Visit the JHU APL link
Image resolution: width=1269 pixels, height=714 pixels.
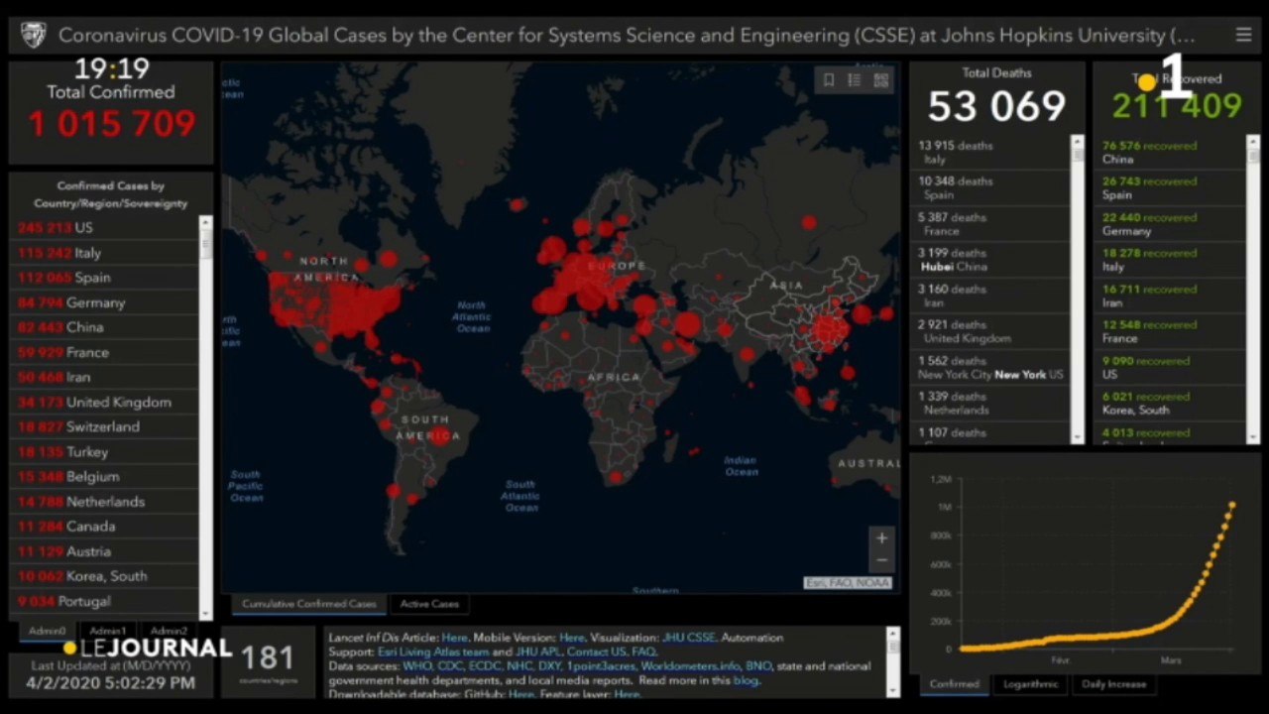coord(538,653)
